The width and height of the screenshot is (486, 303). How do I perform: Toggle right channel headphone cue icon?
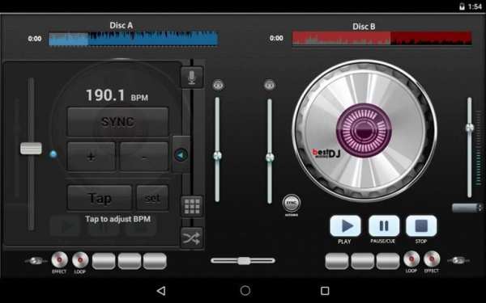(x=270, y=85)
